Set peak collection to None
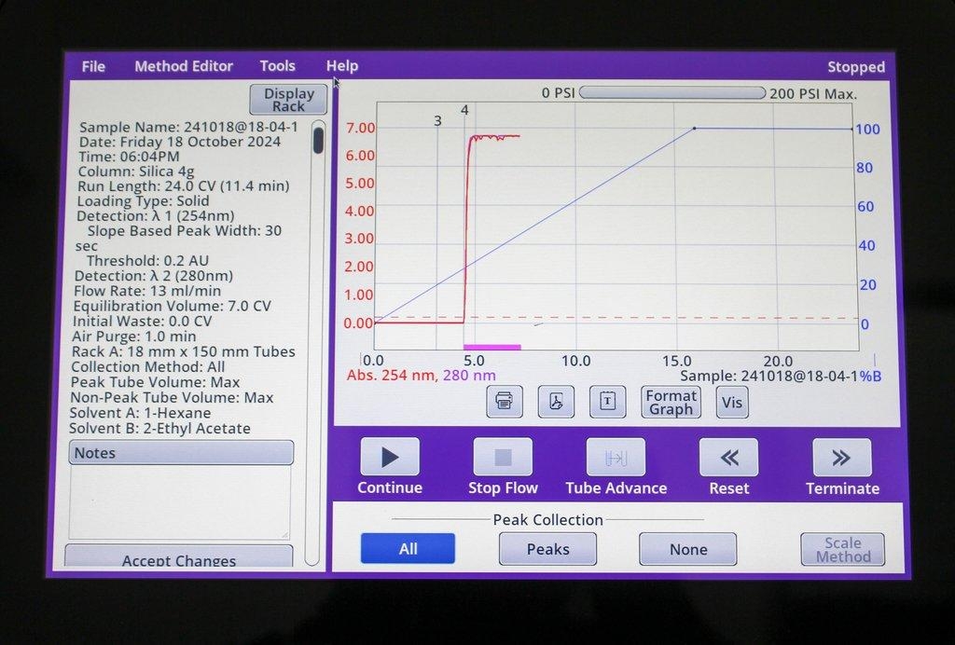955x645 pixels. (x=687, y=549)
